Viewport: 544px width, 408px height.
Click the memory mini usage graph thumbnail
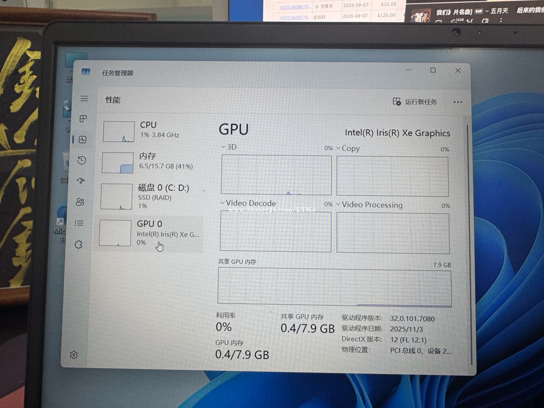[118, 162]
